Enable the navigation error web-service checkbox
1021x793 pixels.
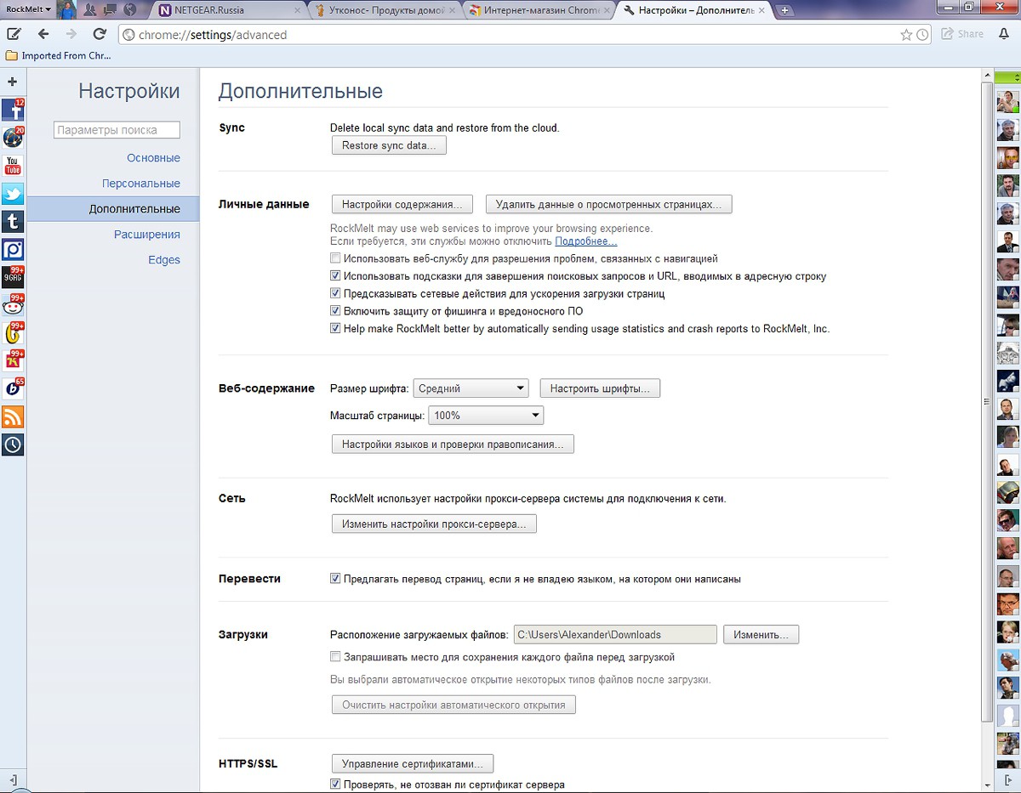point(335,258)
